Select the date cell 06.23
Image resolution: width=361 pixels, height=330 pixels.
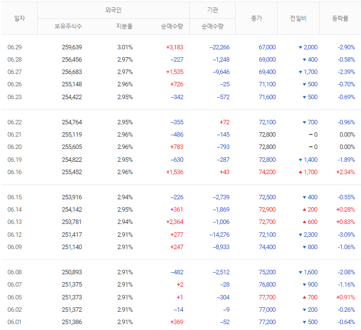click(x=14, y=97)
